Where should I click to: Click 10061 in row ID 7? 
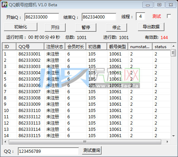pyautogui.click(x=115, y=92)
